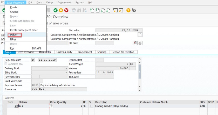
Task: Open the Reason for rejection tab
Action: pyautogui.click(x=123, y=52)
